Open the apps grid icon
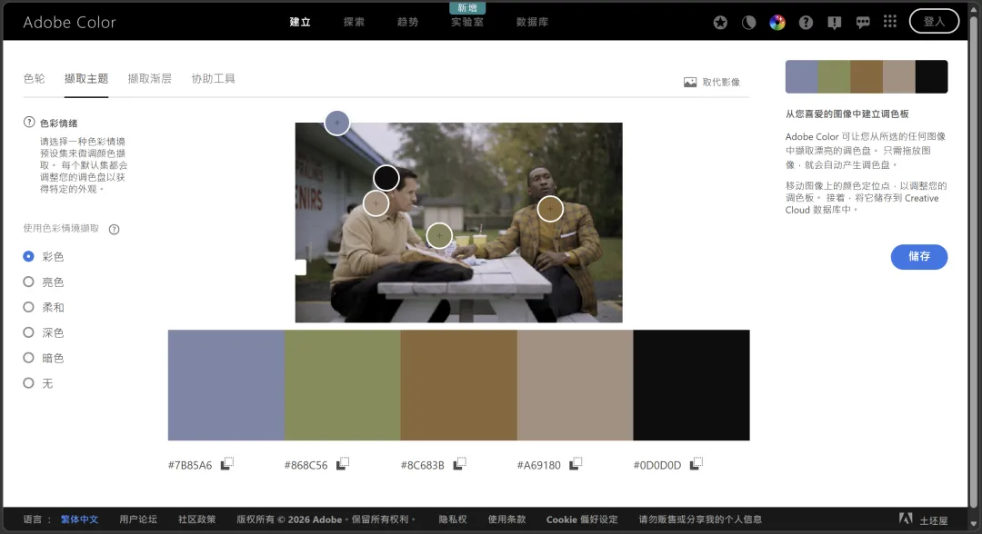The image size is (982, 534). coord(890,22)
